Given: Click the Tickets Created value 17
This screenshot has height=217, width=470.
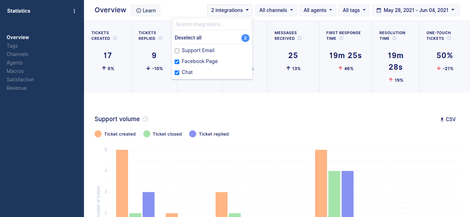Looking at the screenshot, I should (108, 56).
